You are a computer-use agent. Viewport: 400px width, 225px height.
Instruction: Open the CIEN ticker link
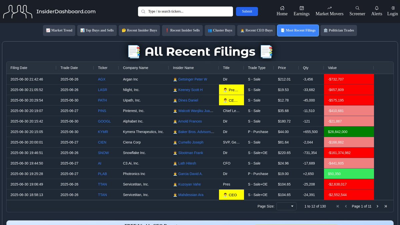tap(102, 142)
